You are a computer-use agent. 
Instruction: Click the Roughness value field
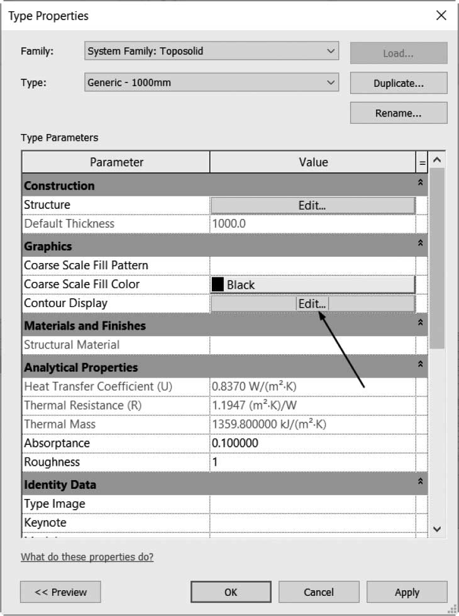point(313,462)
